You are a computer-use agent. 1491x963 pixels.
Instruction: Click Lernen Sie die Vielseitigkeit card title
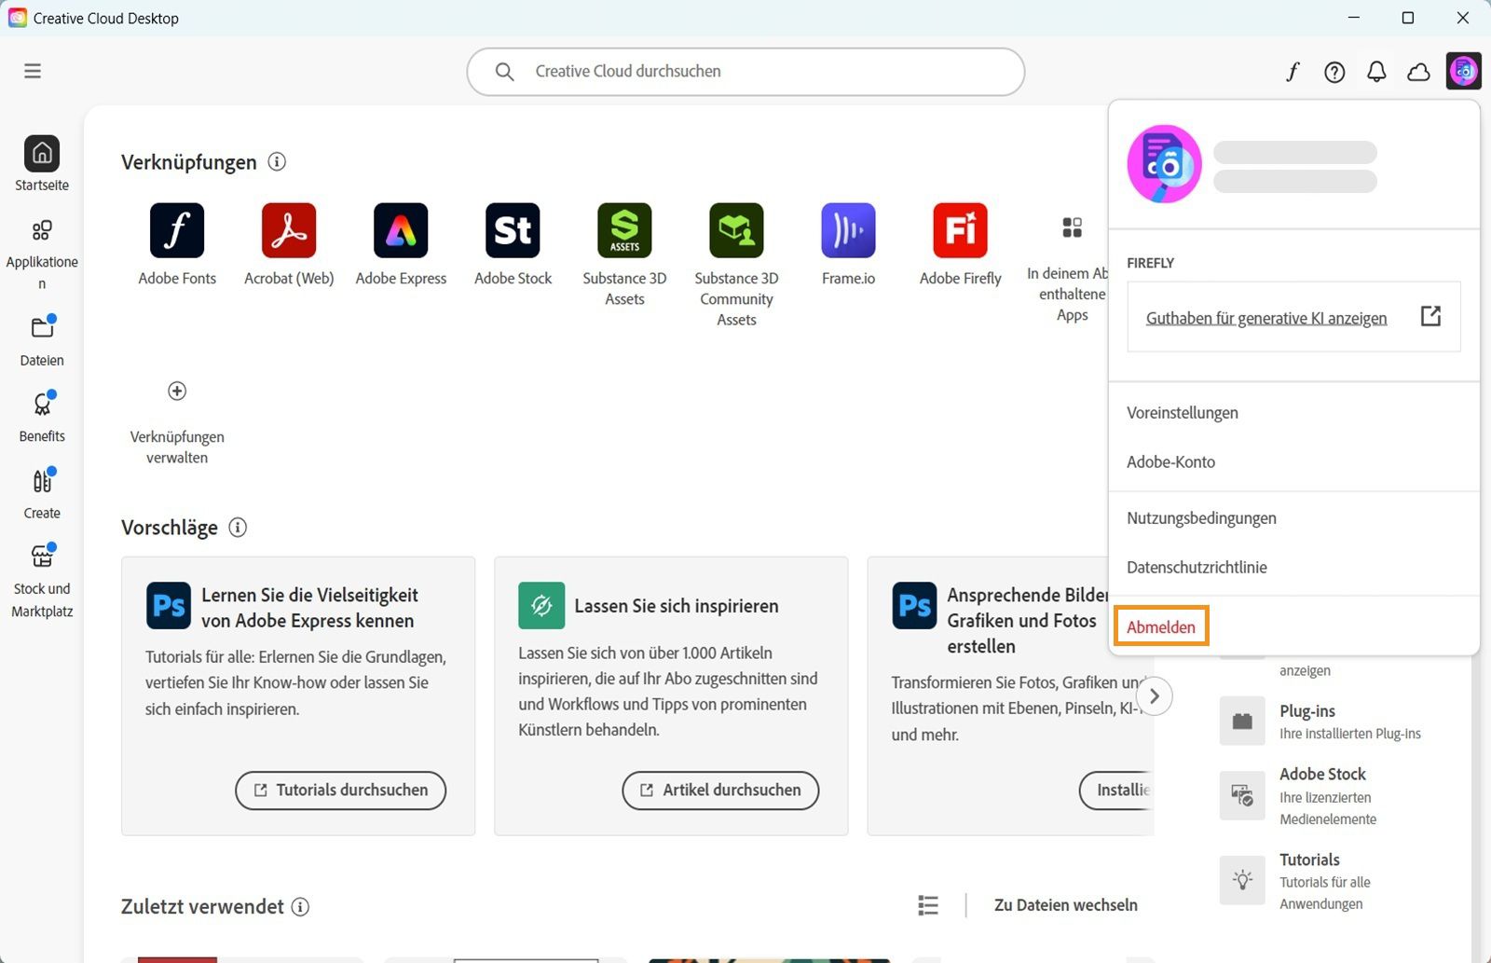(309, 608)
